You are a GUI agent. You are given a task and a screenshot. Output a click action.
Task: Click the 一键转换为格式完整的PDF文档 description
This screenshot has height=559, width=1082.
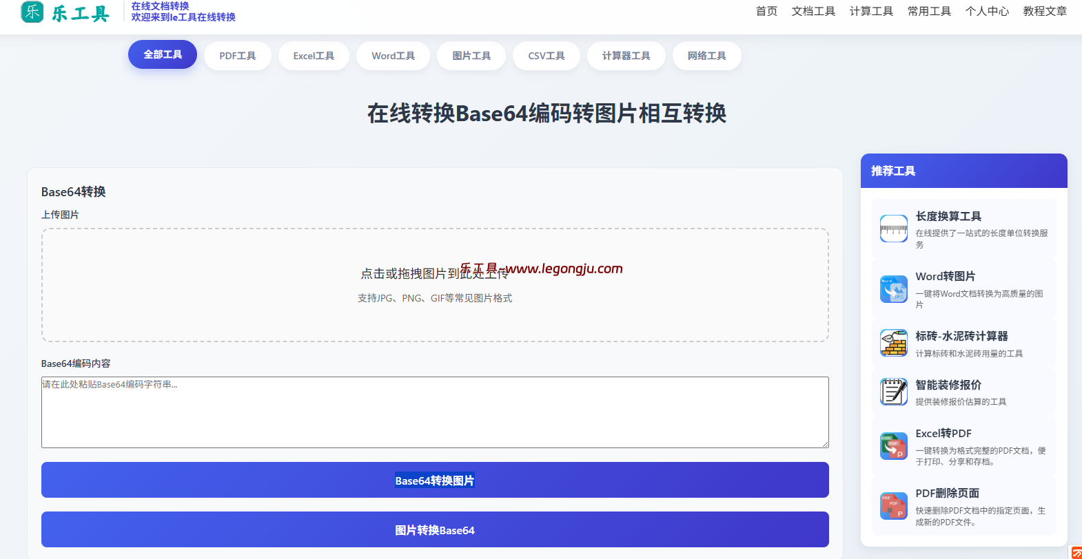[x=981, y=456]
